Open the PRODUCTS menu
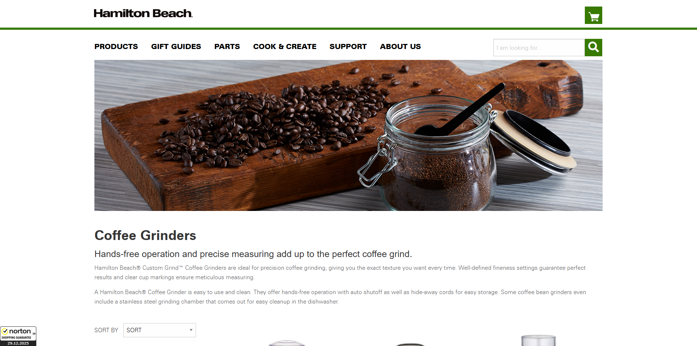 tap(116, 46)
